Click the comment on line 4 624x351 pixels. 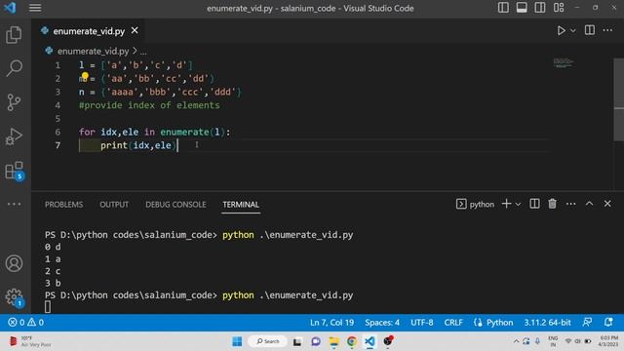pos(149,105)
